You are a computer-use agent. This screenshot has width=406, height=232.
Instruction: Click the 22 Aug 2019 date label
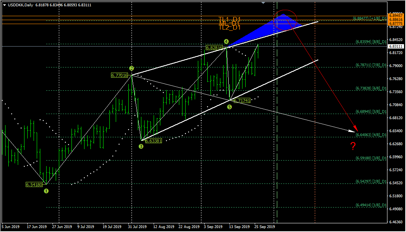click(189, 226)
